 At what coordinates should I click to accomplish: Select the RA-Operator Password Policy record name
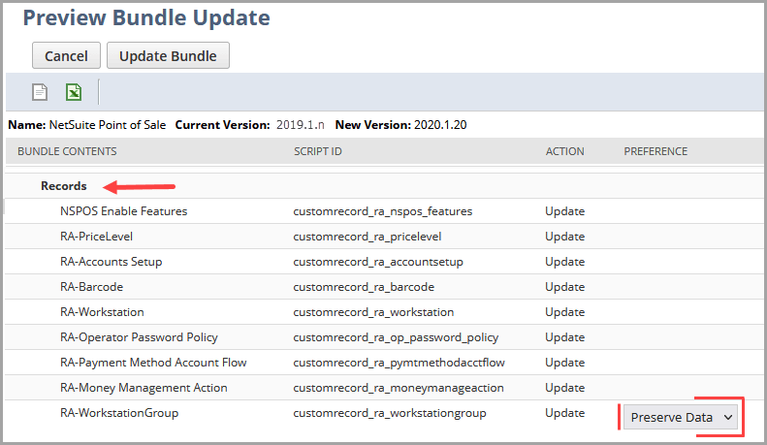tap(139, 337)
